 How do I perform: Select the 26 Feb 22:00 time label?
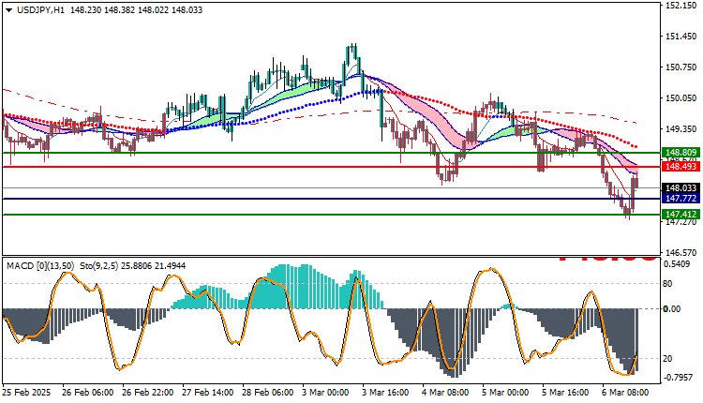point(147,393)
